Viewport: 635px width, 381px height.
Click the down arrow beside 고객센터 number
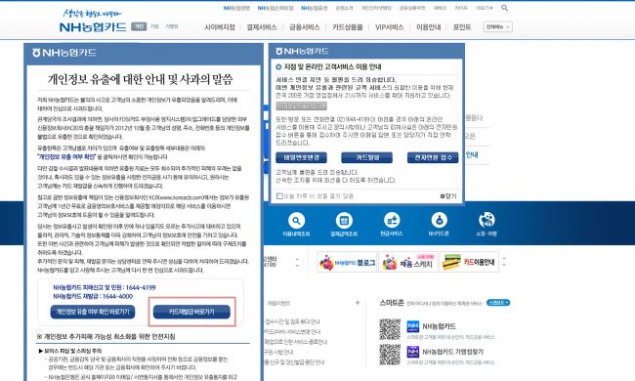[x=297, y=266]
